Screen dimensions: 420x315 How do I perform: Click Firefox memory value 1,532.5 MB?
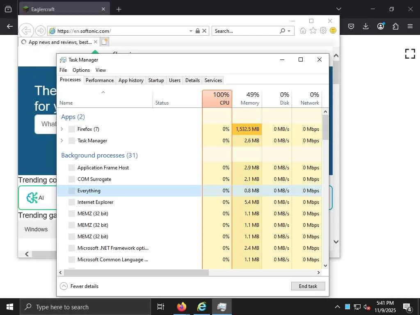[x=247, y=129]
